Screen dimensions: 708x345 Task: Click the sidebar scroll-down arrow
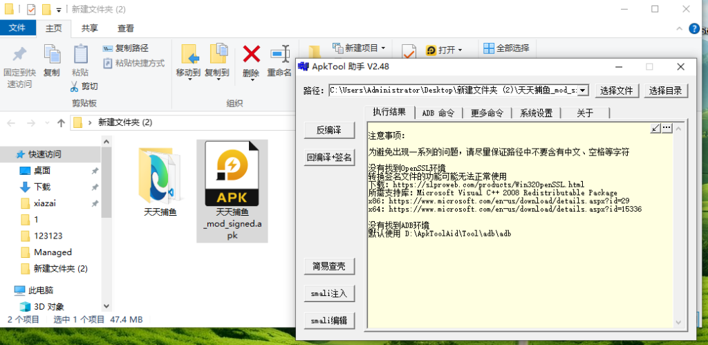coord(106,306)
